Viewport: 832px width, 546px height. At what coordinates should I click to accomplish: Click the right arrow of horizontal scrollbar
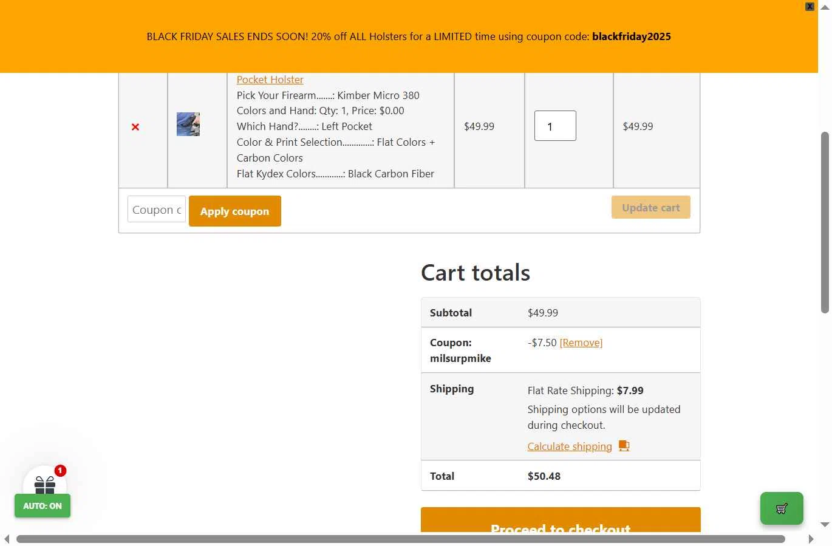coord(811,539)
